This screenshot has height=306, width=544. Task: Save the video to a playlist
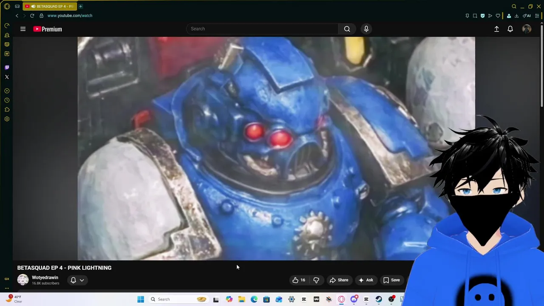tap(391, 280)
